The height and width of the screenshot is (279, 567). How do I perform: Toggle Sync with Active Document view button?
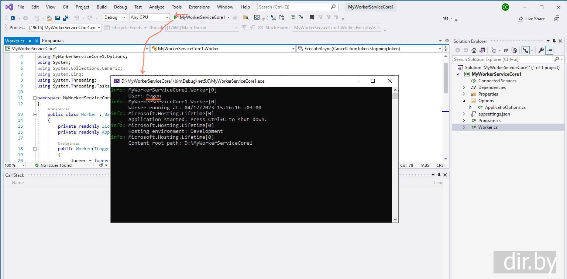[525, 50]
